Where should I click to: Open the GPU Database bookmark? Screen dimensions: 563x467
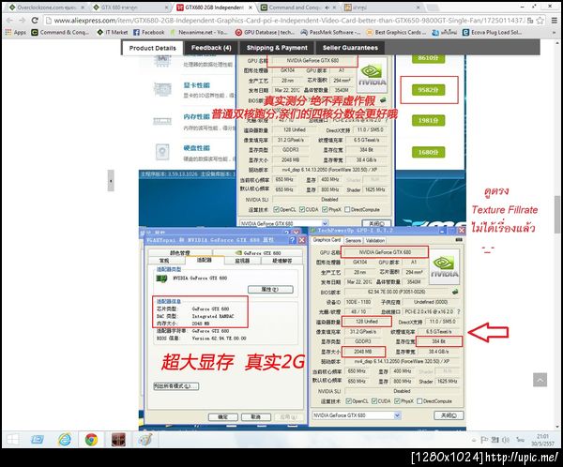tap(265, 32)
